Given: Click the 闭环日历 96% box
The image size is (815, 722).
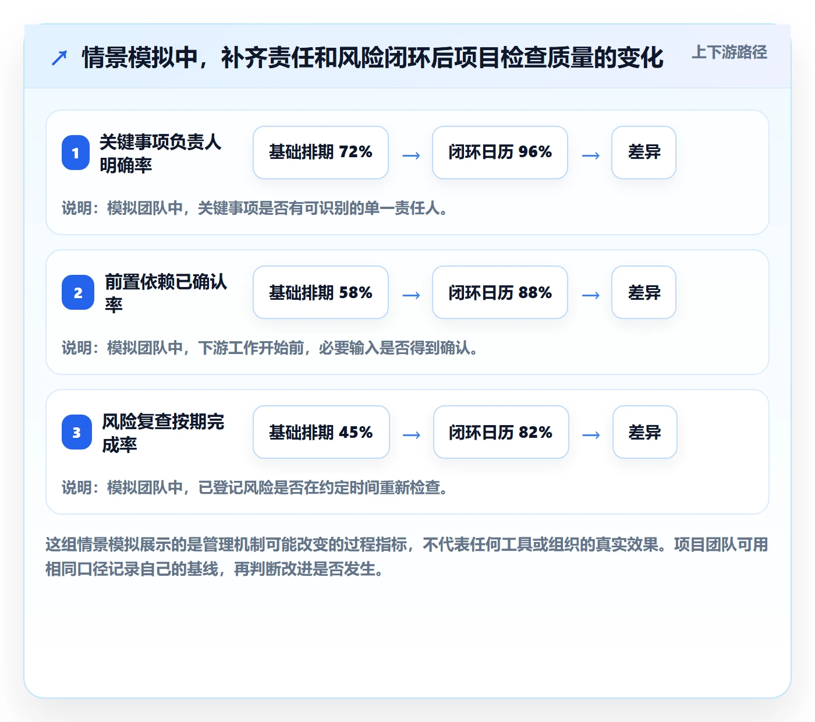Looking at the screenshot, I should (x=500, y=153).
